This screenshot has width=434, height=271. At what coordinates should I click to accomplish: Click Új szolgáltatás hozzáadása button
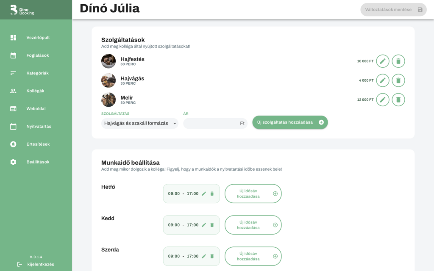[x=290, y=122]
